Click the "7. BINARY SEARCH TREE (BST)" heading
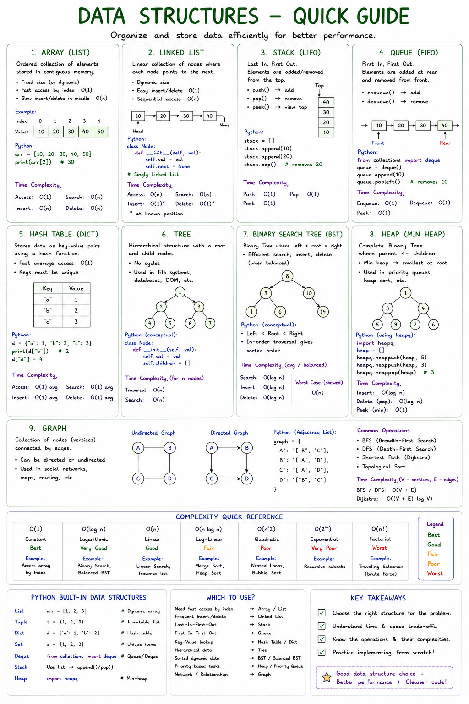This screenshot has height=704, width=469. pos(293,234)
